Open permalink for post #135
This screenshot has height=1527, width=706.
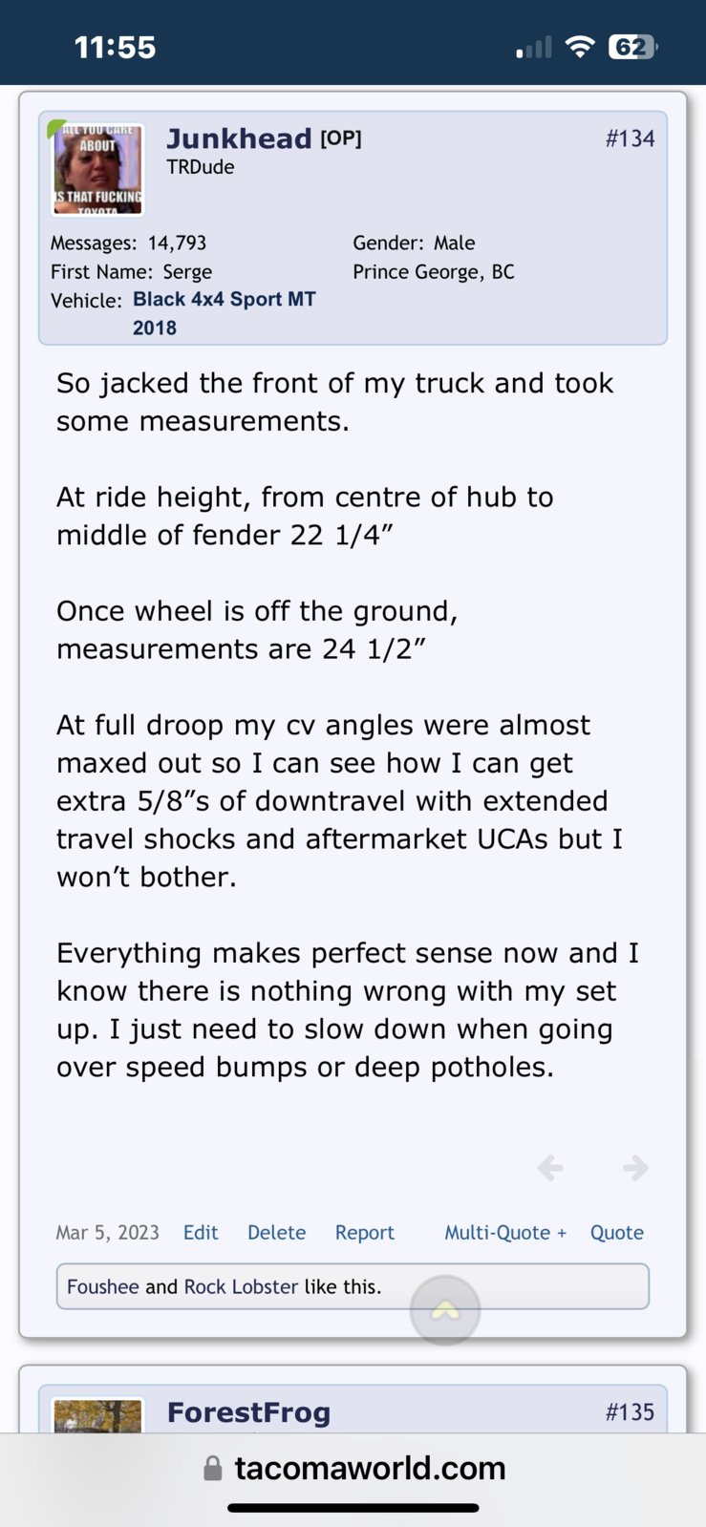click(630, 1412)
